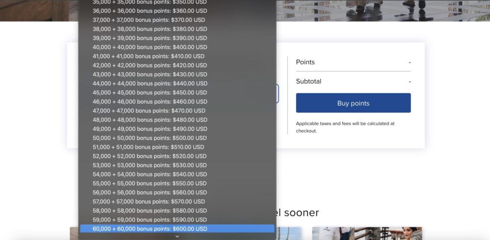Screen dimensions: 490x240
Task: Select 49,000 + 49,000 bonus points
Action: pyautogui.click(x=177, y=129)
